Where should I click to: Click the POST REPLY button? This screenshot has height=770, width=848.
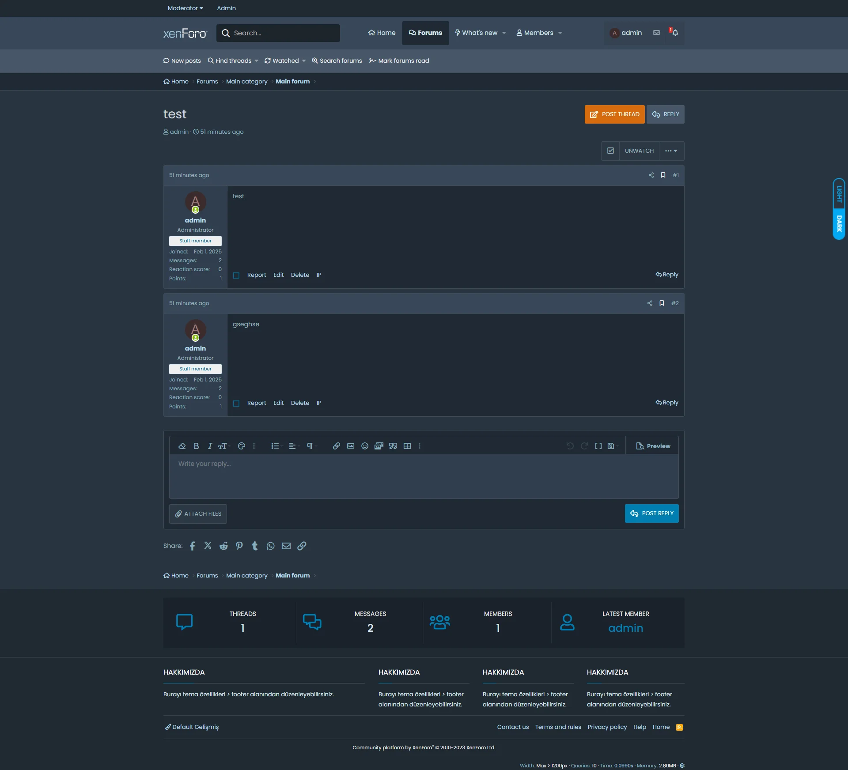point(652,513)
